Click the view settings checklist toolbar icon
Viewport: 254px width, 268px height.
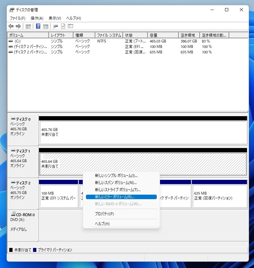click(71, 26)
